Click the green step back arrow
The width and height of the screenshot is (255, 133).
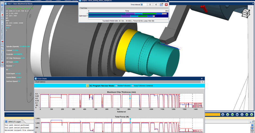[228, 115]
